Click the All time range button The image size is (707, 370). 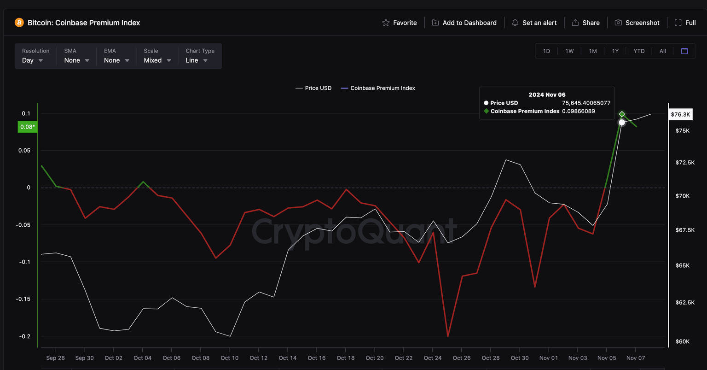[x=662, y=51]
